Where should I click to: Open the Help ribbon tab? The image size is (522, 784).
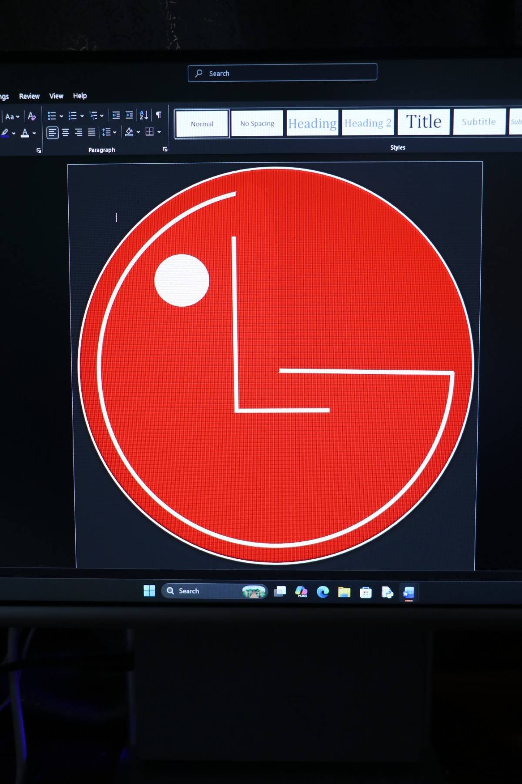tap(80, 96)
